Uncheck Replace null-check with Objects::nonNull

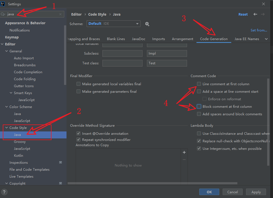[199, 141]
